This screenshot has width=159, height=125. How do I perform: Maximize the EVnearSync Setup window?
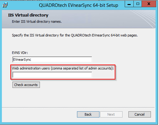138,4
